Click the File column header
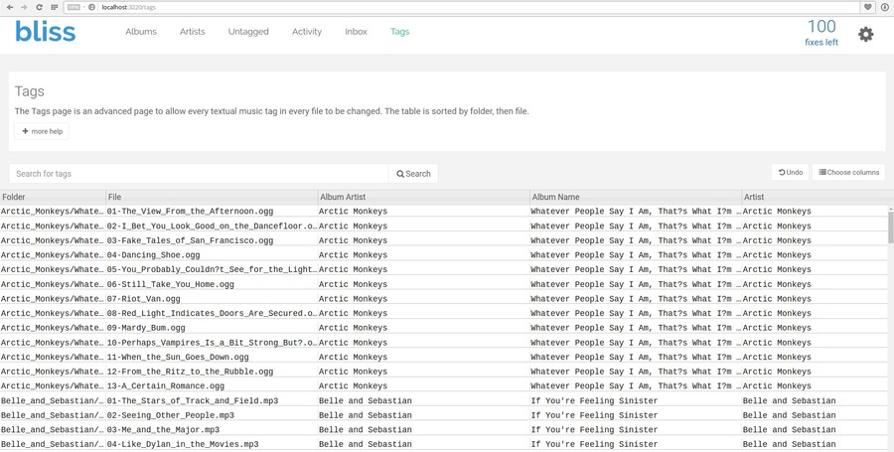 [213, 197]
